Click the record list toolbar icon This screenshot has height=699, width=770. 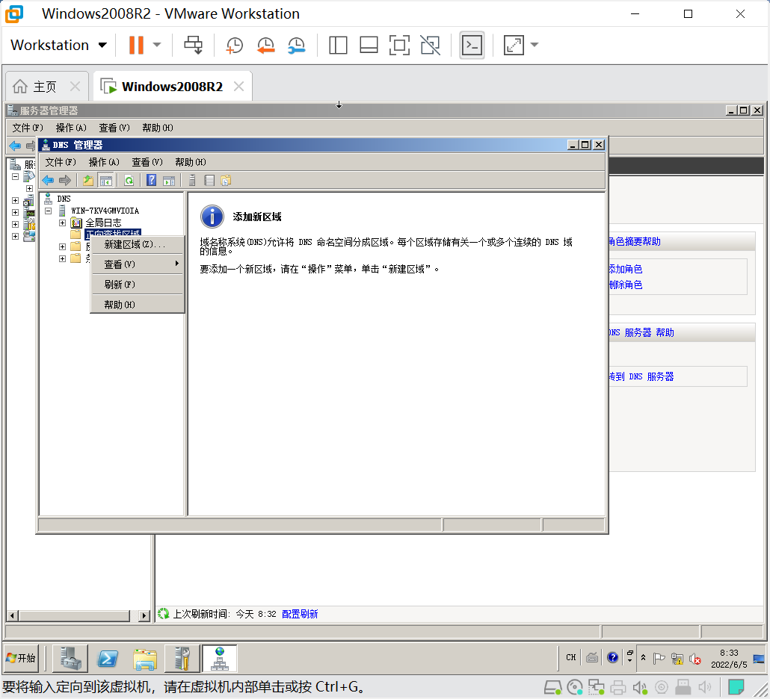point(209,181)
